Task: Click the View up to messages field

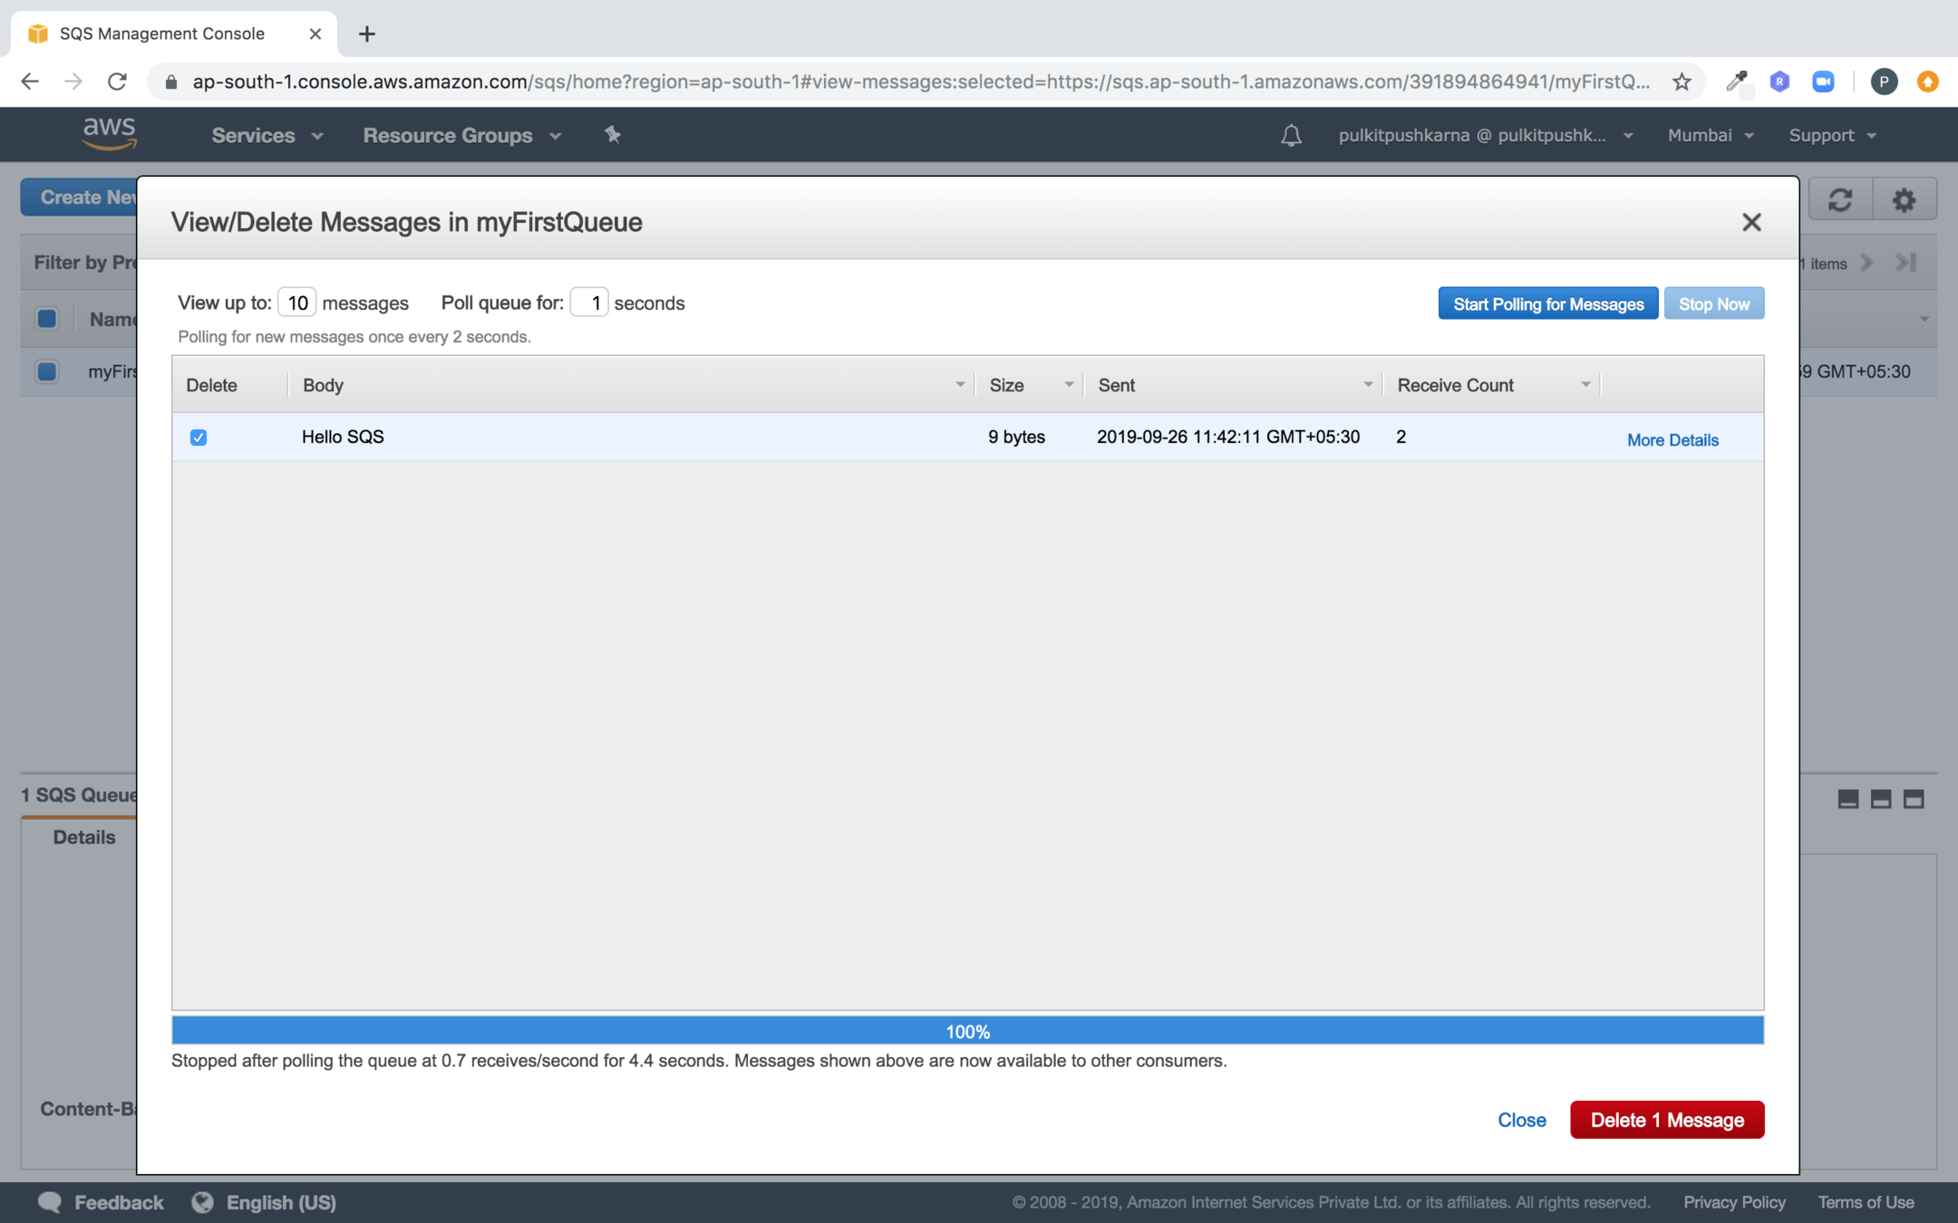Action: pyautogui.click(x=296, y=303)
